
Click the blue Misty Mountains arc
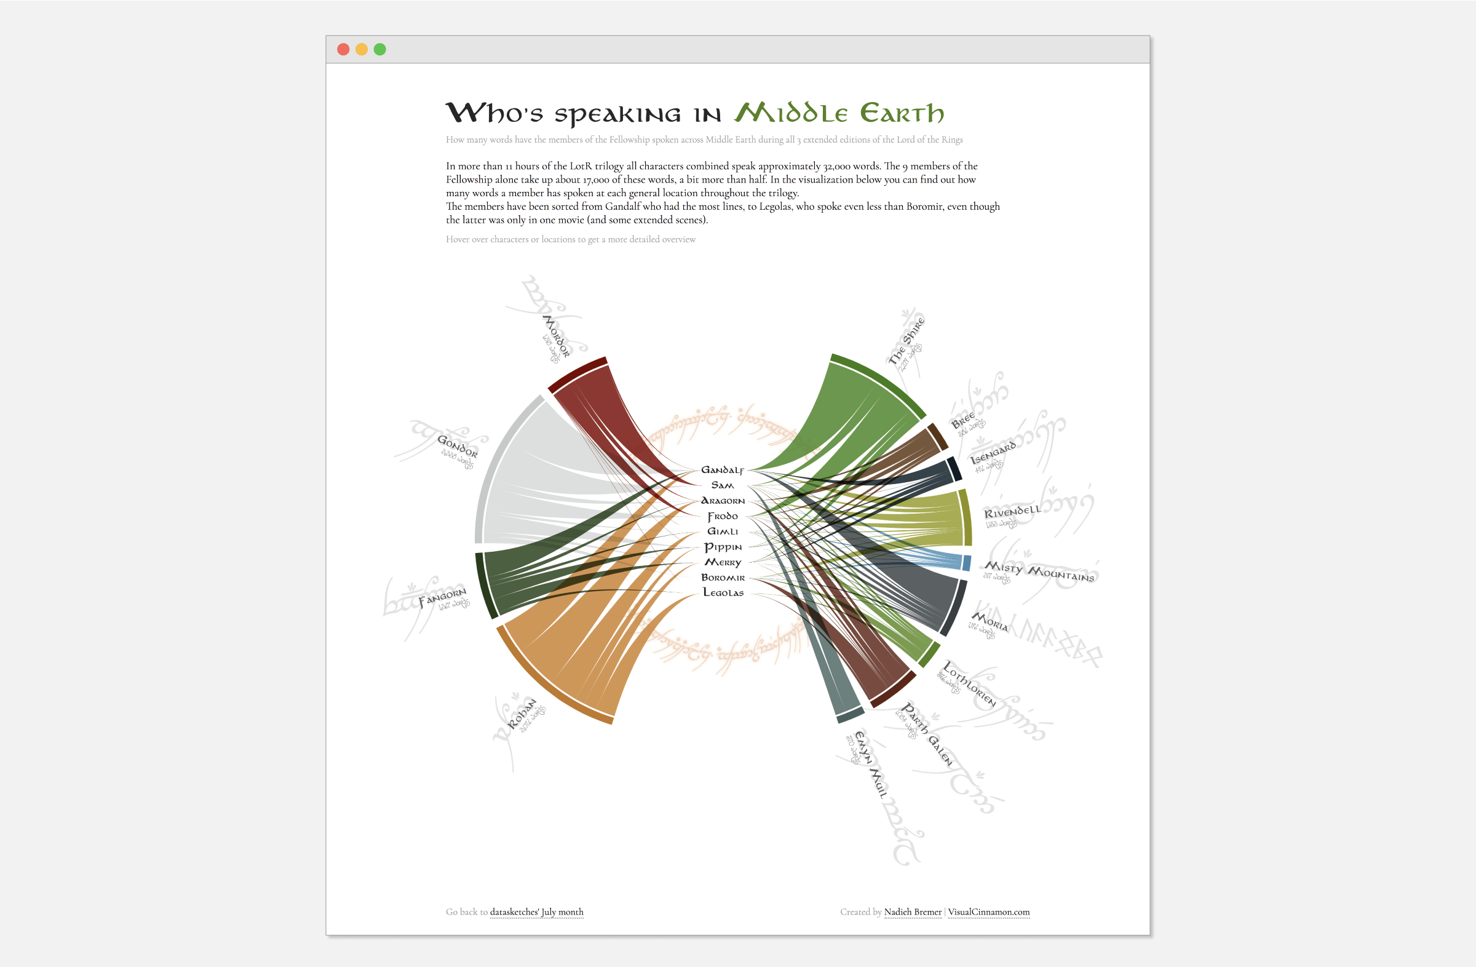[x=967, y=563]
